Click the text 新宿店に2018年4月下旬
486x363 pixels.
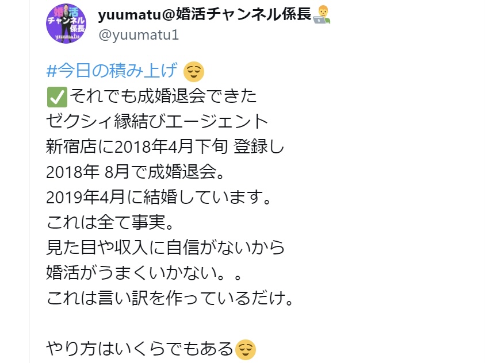pyautogui.click(x=137, y=146)
